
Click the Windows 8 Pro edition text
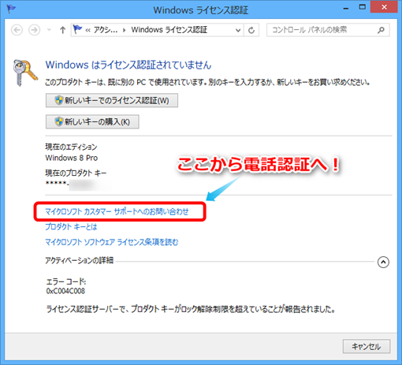point(72,158)
